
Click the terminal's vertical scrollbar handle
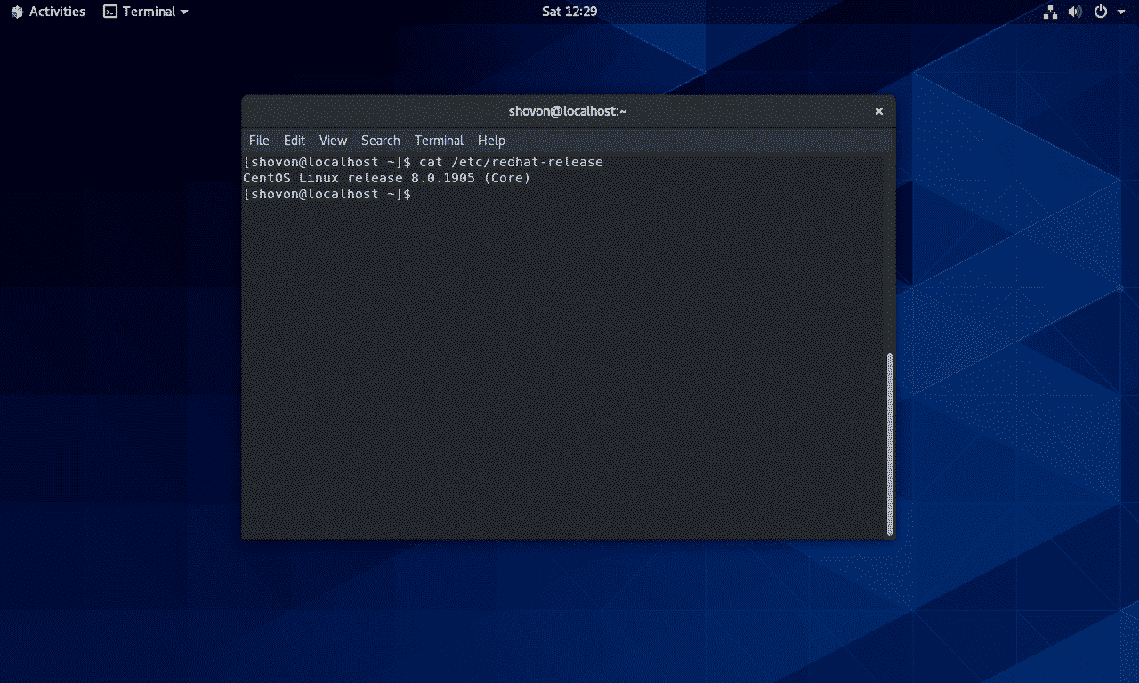coord(889,445)
